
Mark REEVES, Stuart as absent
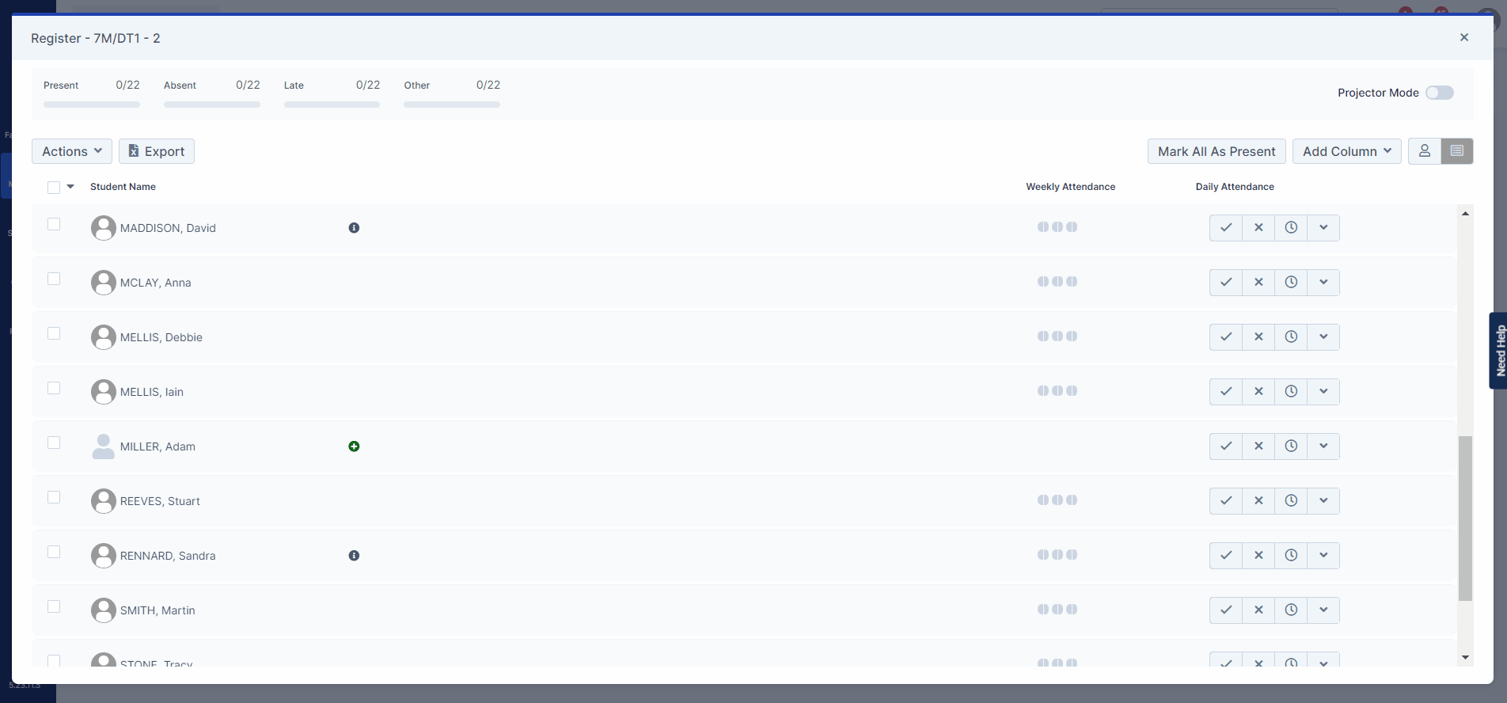click(1258, 501)
